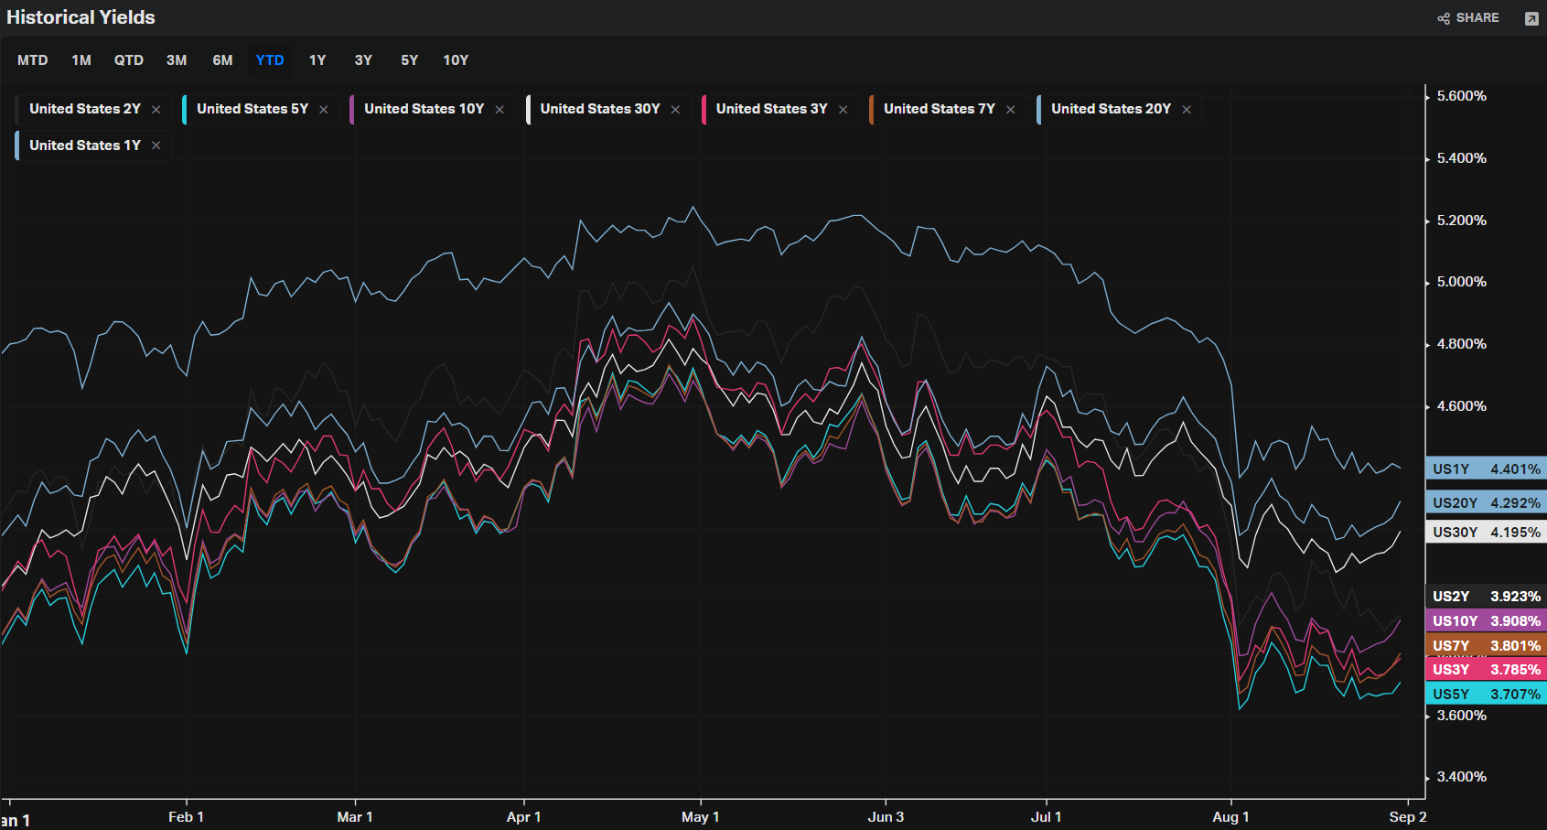Click the US30Y 4.195% value label

[1486, 532]
